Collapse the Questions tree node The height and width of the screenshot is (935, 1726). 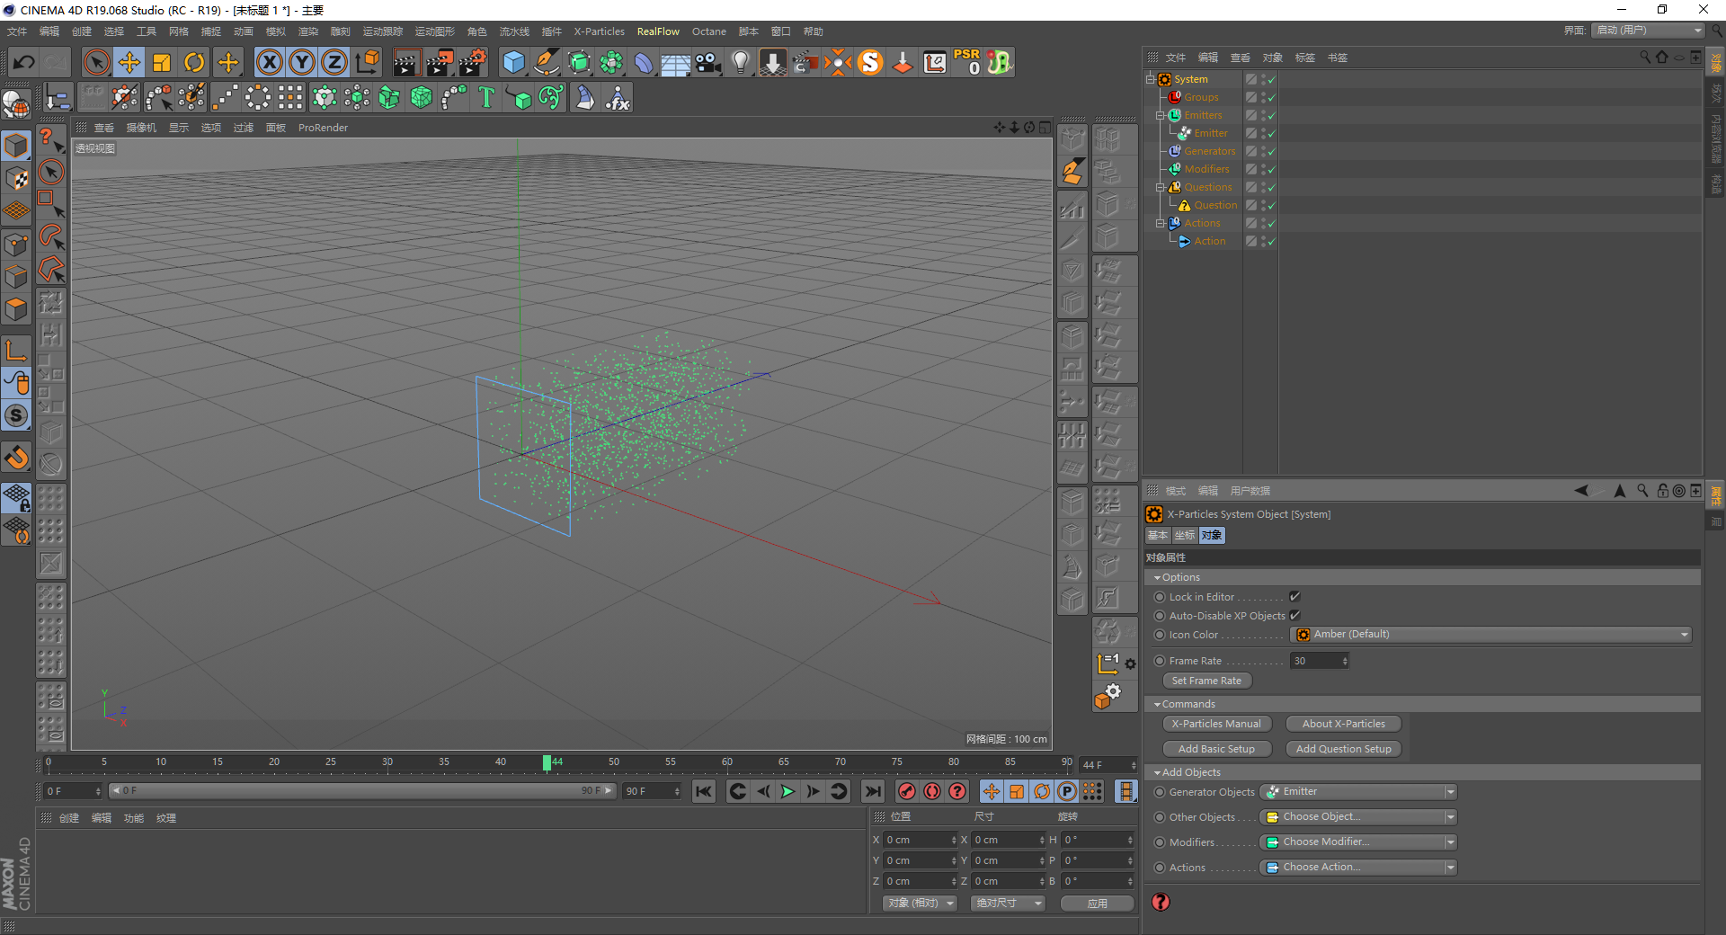1160,187
